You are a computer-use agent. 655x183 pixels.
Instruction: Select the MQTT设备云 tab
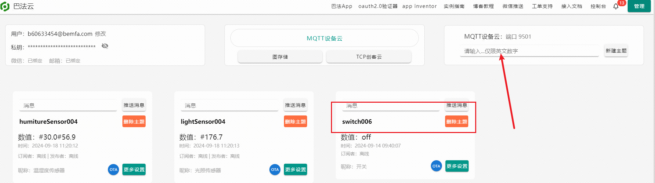point(324,38)
